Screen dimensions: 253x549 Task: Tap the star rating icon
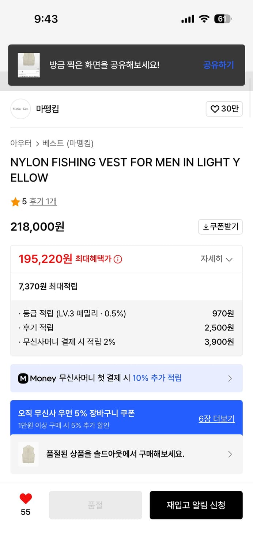(14, 202)
